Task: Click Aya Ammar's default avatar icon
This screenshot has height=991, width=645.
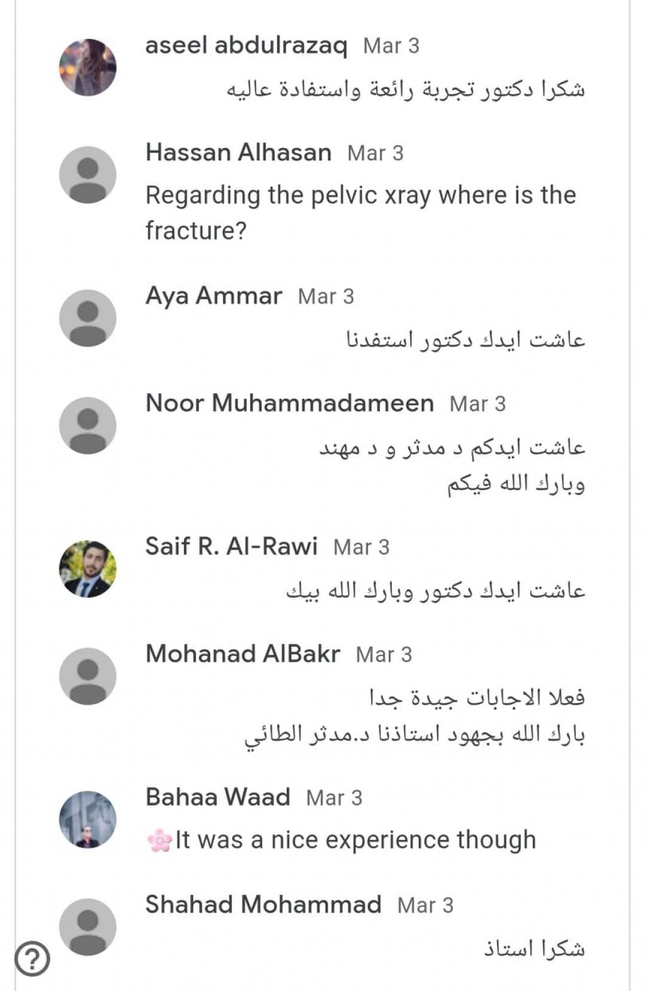Action: click(x=88, y=318)
